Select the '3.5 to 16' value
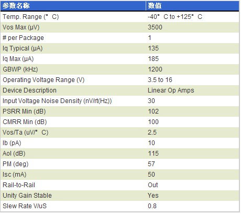The image size is (241, 214). pyautogui.click(x=160, y=80)
